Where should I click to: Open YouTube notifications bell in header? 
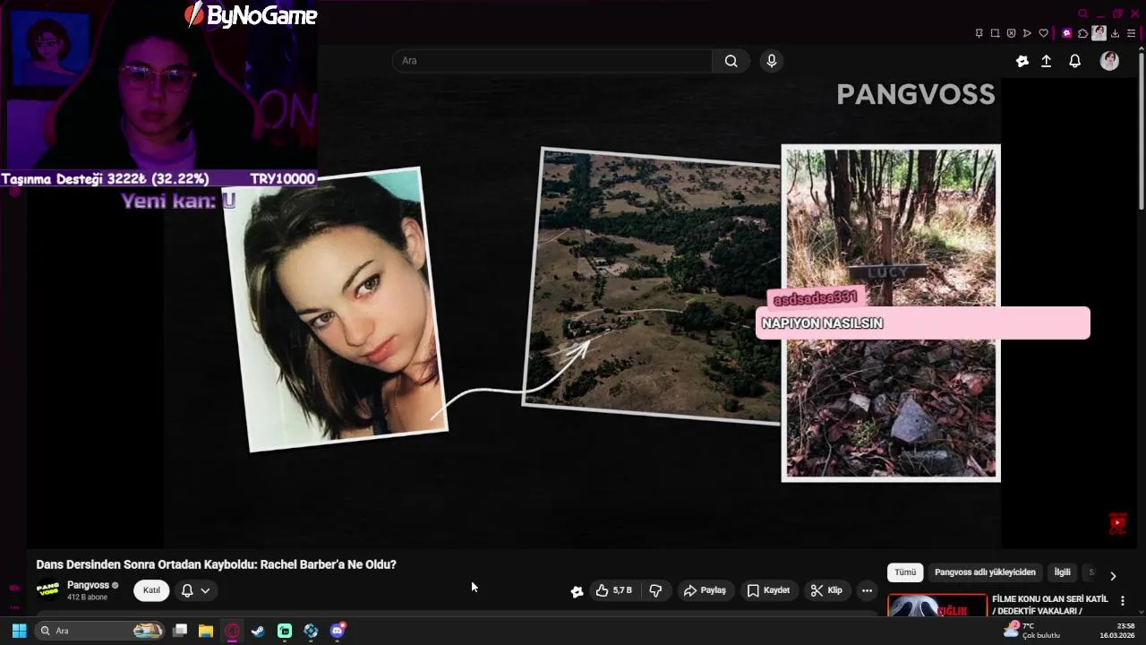(1074, 61)
